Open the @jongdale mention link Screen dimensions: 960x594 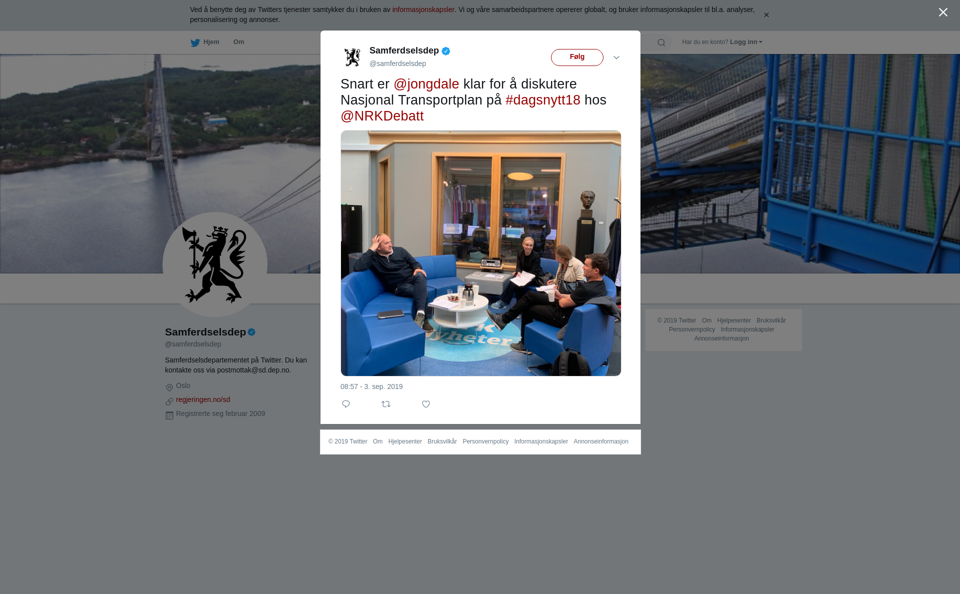coord(426,84)
